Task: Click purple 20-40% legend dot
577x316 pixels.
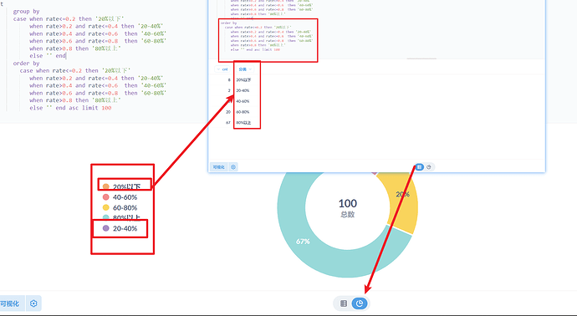Action: 106,228
